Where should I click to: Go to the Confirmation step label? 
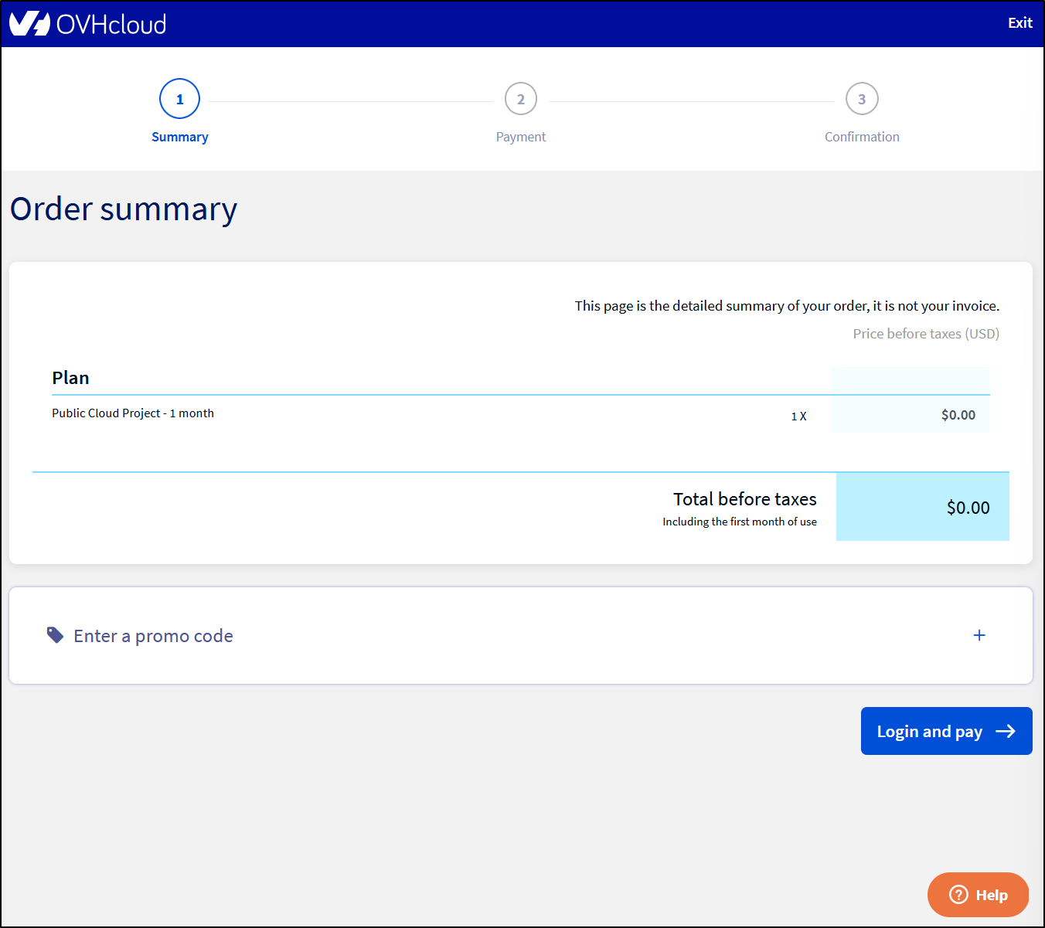pos(862,137)
